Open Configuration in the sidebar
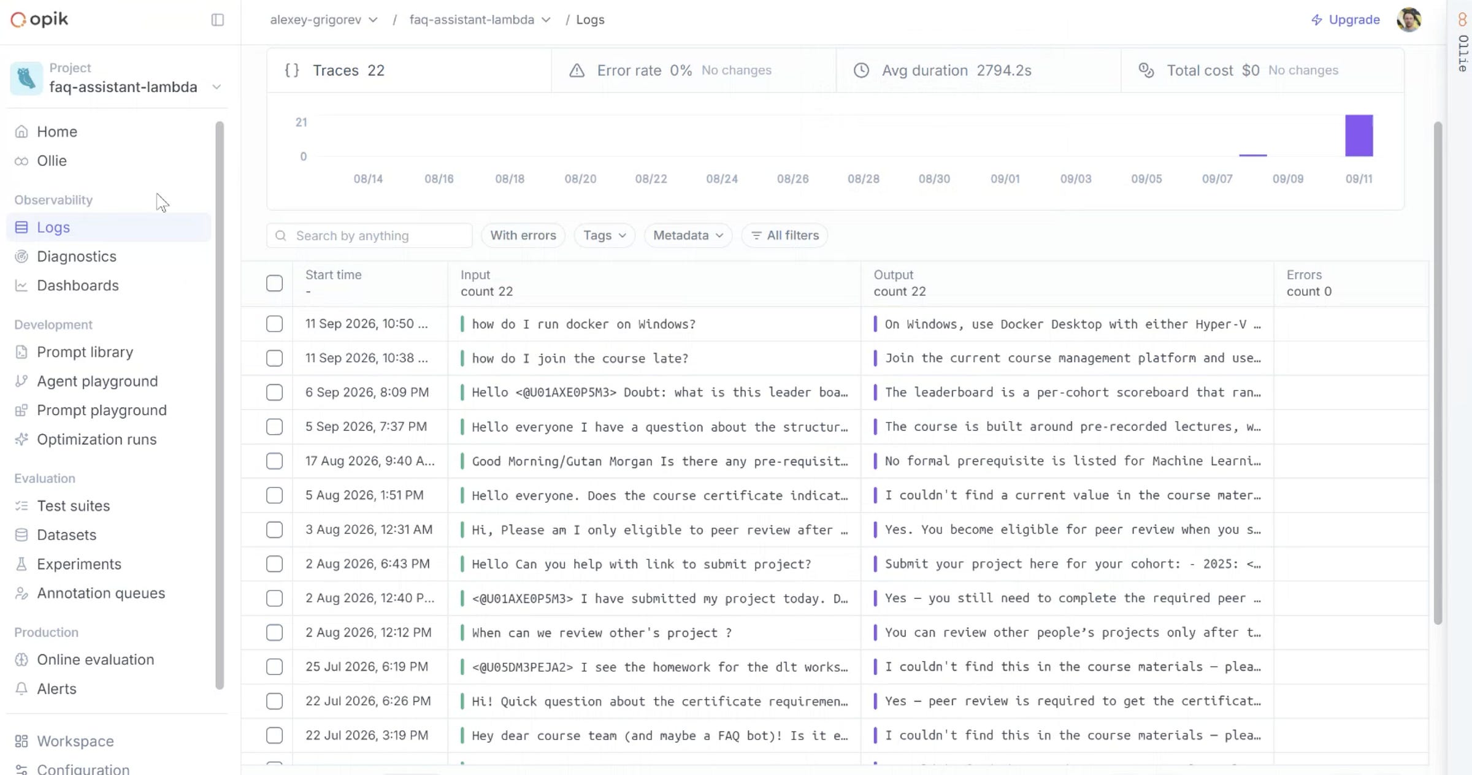Screen dimensions: 1472x775 (x=83, y=769)
